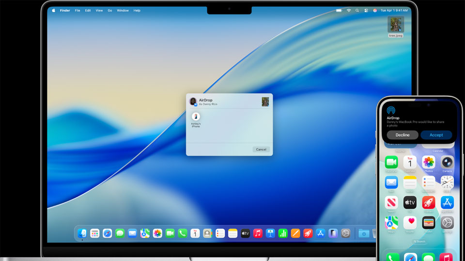Image resolution: width=465 pixels, height=261 pixels.
Task: Open the tree.jpeg file on desktop
Action: [396, 25]
